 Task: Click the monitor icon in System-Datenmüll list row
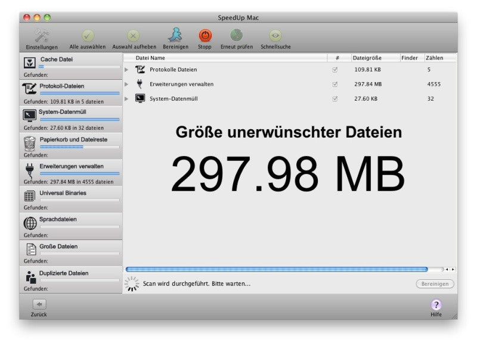(140, 98)
